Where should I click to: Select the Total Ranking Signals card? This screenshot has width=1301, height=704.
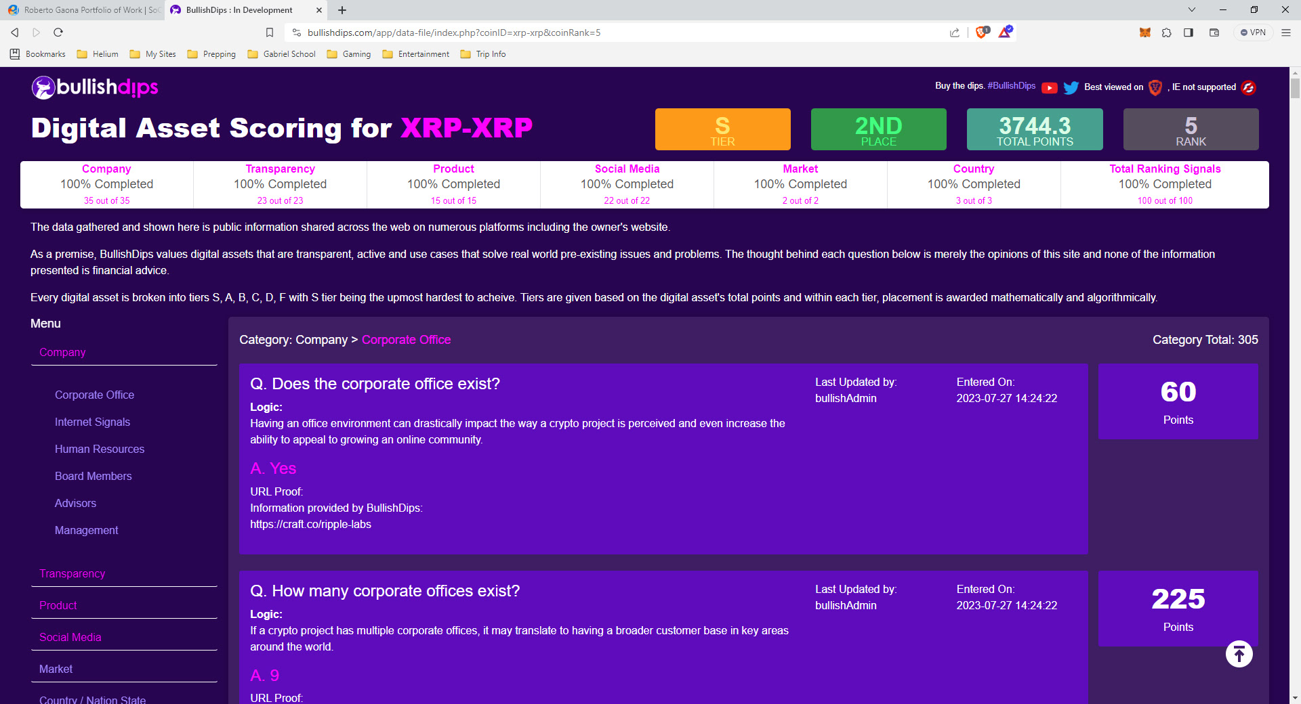click(x=1165, y=184)
